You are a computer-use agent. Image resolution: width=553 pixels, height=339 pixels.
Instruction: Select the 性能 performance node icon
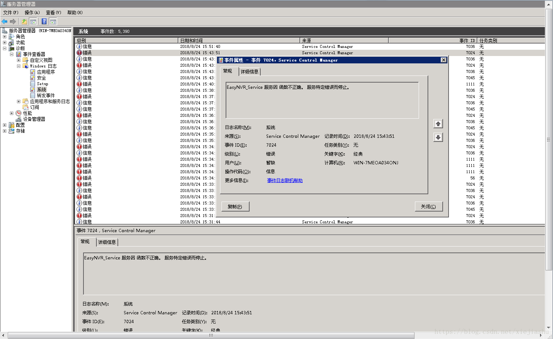coord(18,113)
